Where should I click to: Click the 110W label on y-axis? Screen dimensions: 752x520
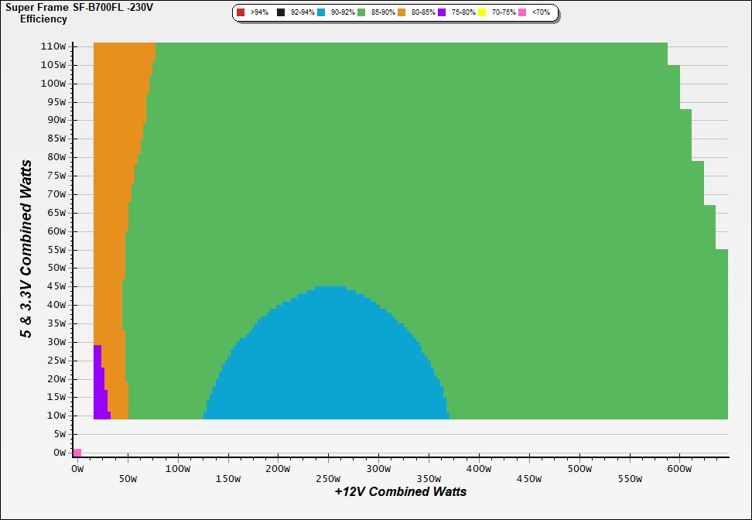coord(53,46)
